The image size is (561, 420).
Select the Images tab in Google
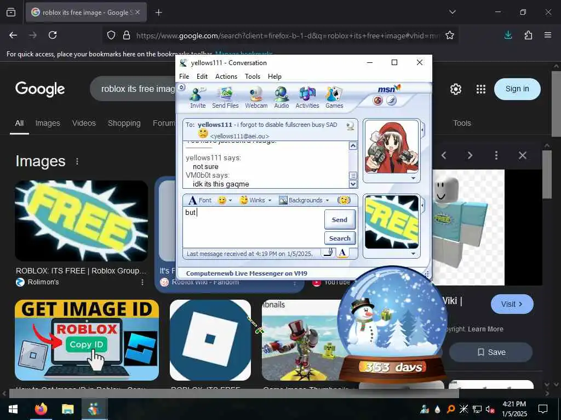(x=48, y=123)
